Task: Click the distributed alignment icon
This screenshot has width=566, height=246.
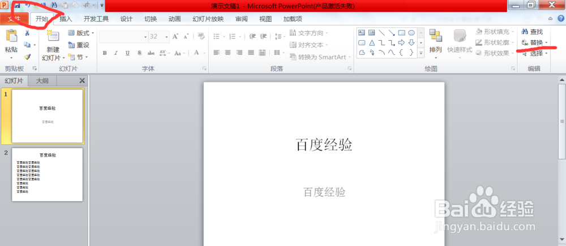Action: point(263,53)
